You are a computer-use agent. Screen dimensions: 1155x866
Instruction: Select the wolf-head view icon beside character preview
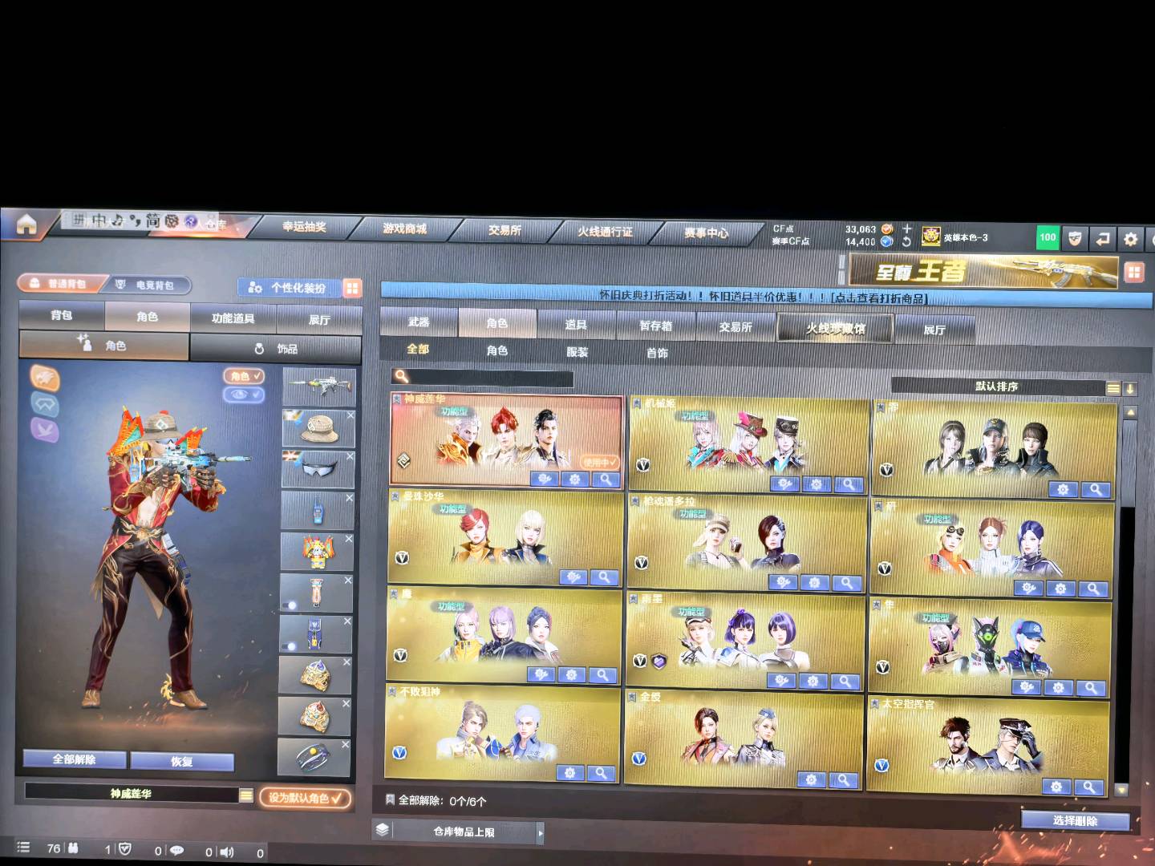pyautogui.click(x=45, y=378)
